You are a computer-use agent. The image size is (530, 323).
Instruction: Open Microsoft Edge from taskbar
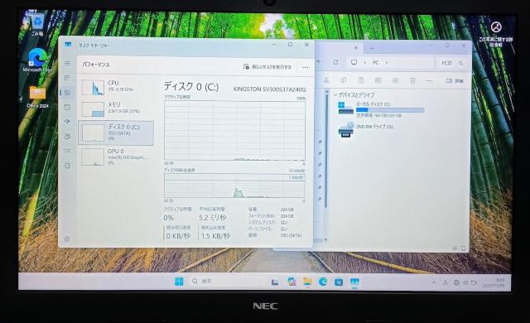click(323, 282)
